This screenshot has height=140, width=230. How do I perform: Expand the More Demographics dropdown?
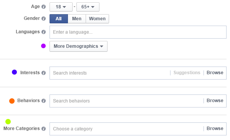click(78, 46)
